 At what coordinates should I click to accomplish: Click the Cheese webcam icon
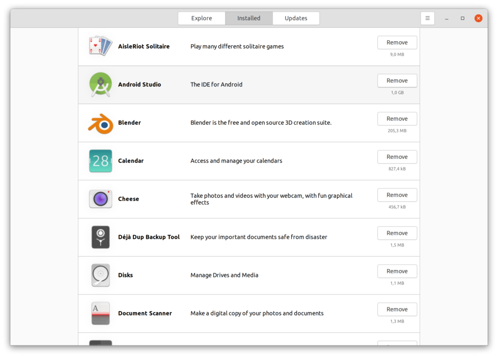coord(101,199)
